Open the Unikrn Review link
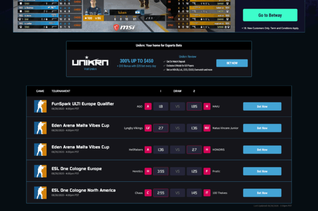The image size is (318, 211). click(187, 57)
